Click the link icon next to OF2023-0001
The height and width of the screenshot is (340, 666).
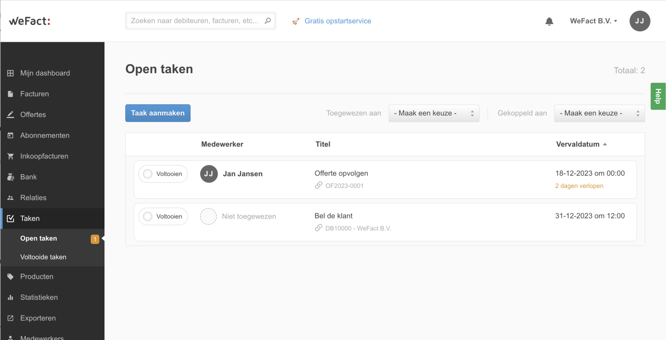(x=318, y=185)
